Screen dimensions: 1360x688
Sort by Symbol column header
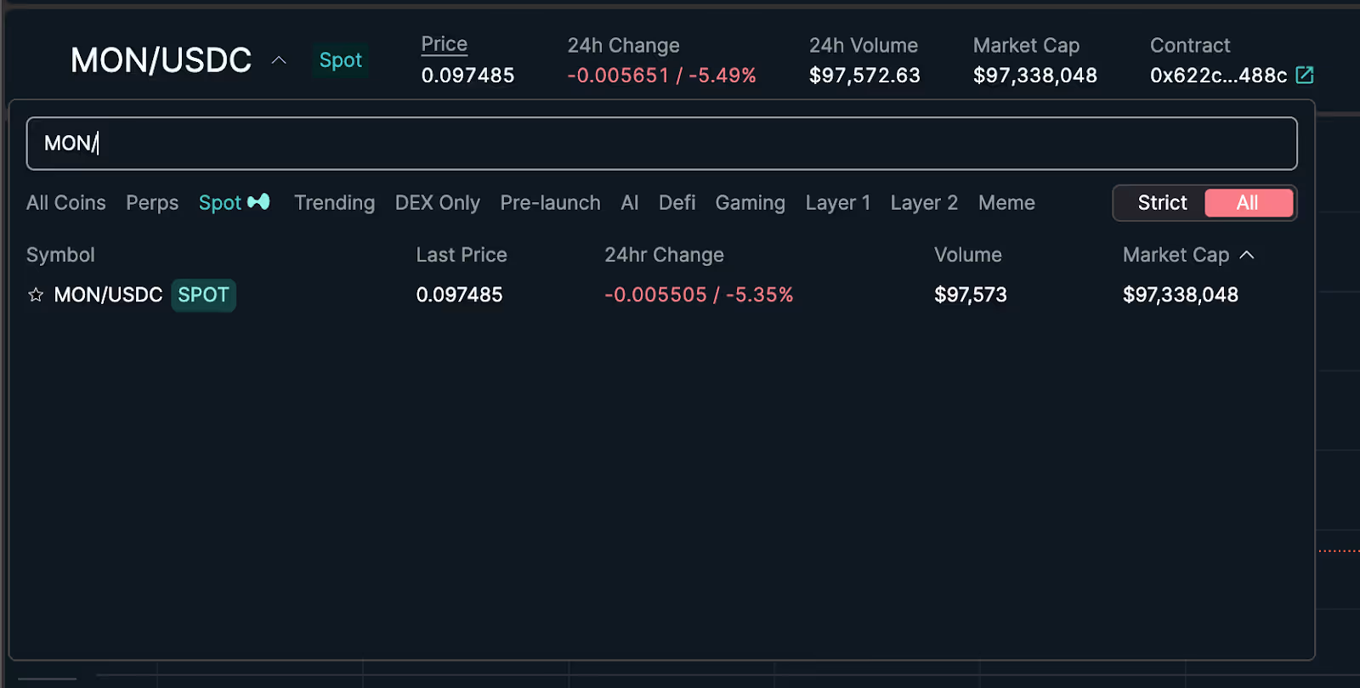60,255
